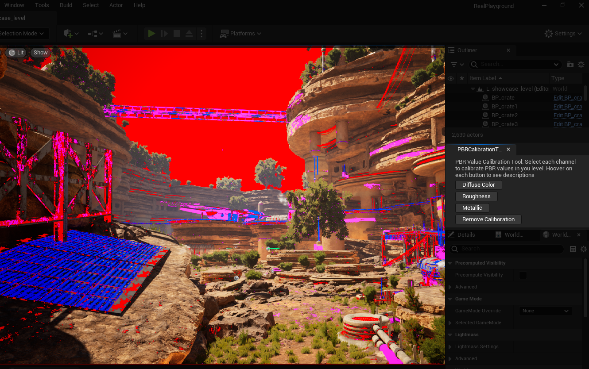Open the Tools menu
Image resolution: width=589 pixels, height=369 pixels.
(42, 5)
